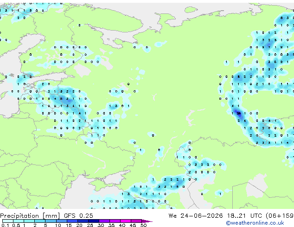Viewport: 294px width, 227px height.
Task: Click the 45–50 mm legend swatch
Action: click(x=136, y=221)
